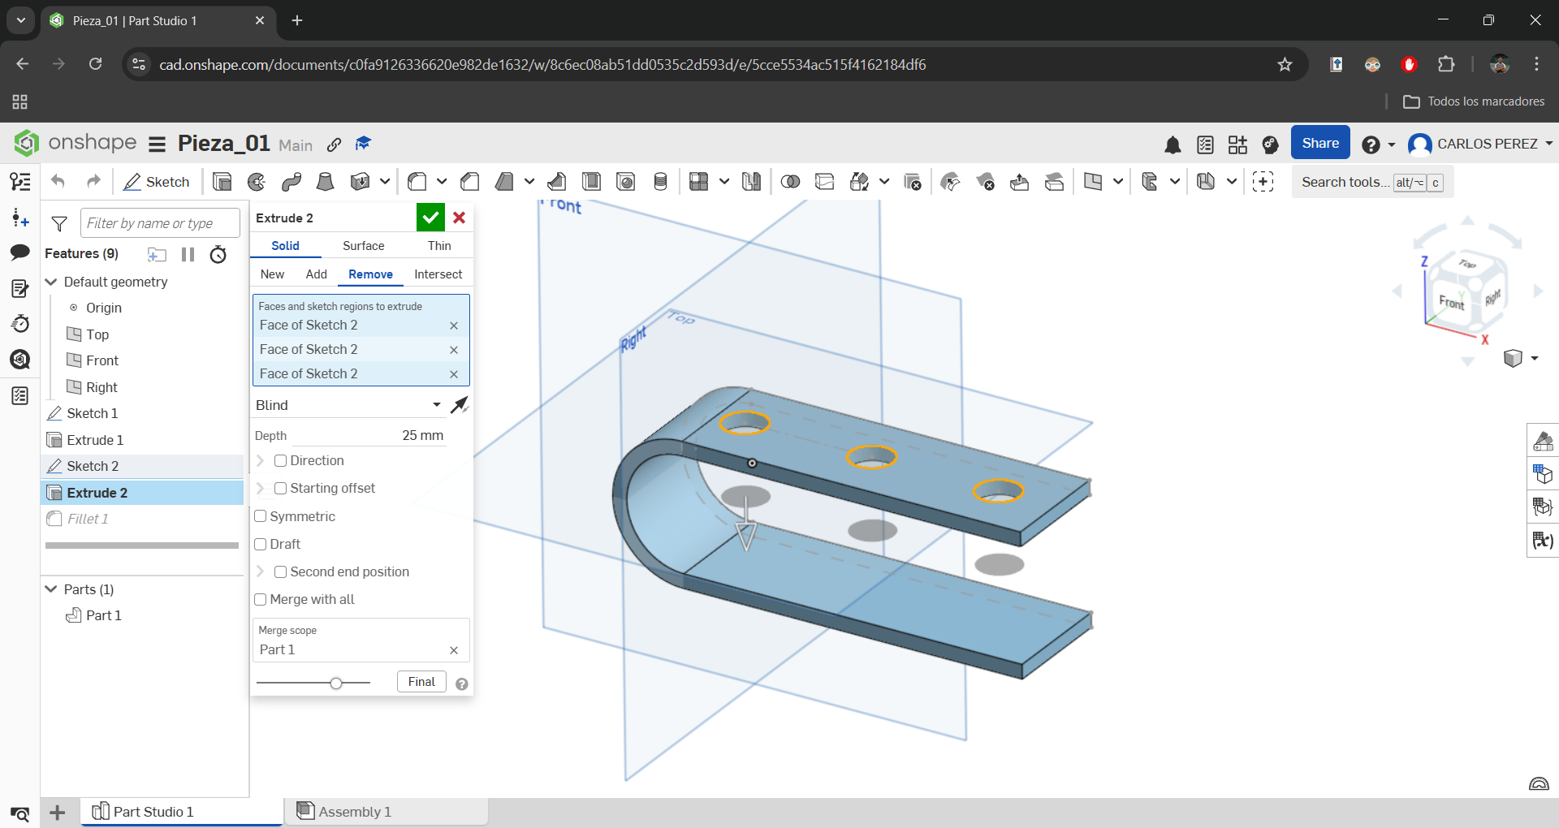The width and height of the screenshot is (1559, 828).
Task: Open the Mirror tool
Action: click(751, 182)
